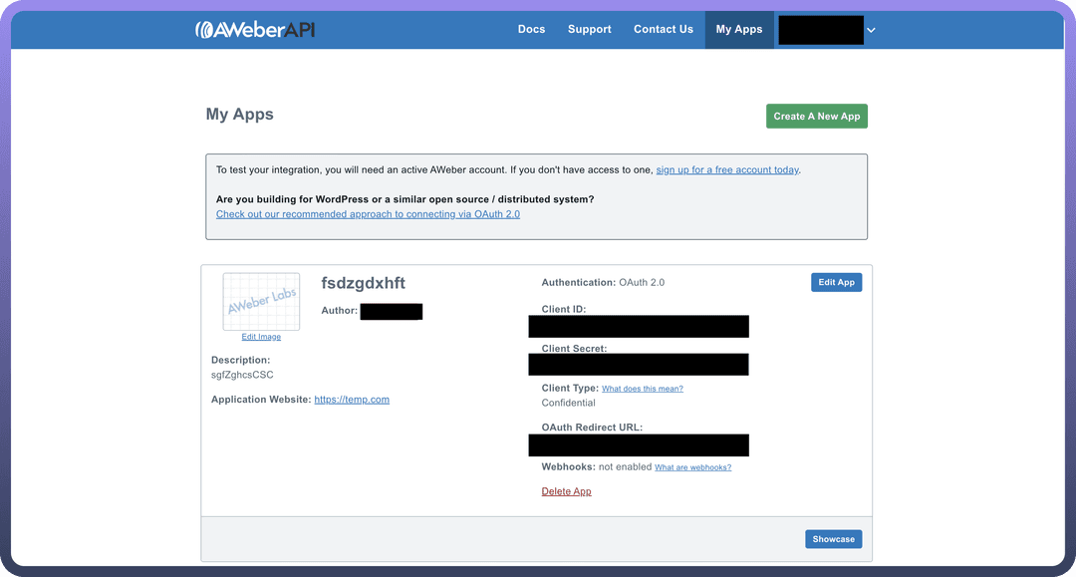Open the 'What are webhooks?' help link

tap(692, 467)
